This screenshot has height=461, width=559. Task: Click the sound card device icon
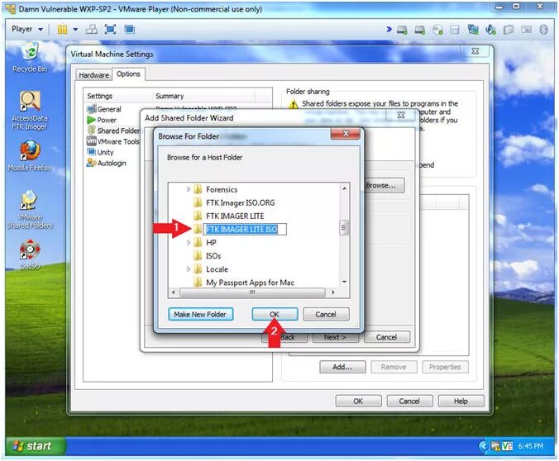click(491, 30)
